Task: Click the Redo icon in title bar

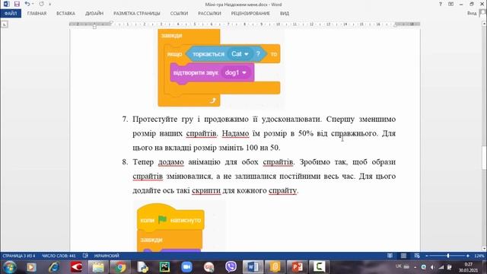Action: tap(42, 4)
